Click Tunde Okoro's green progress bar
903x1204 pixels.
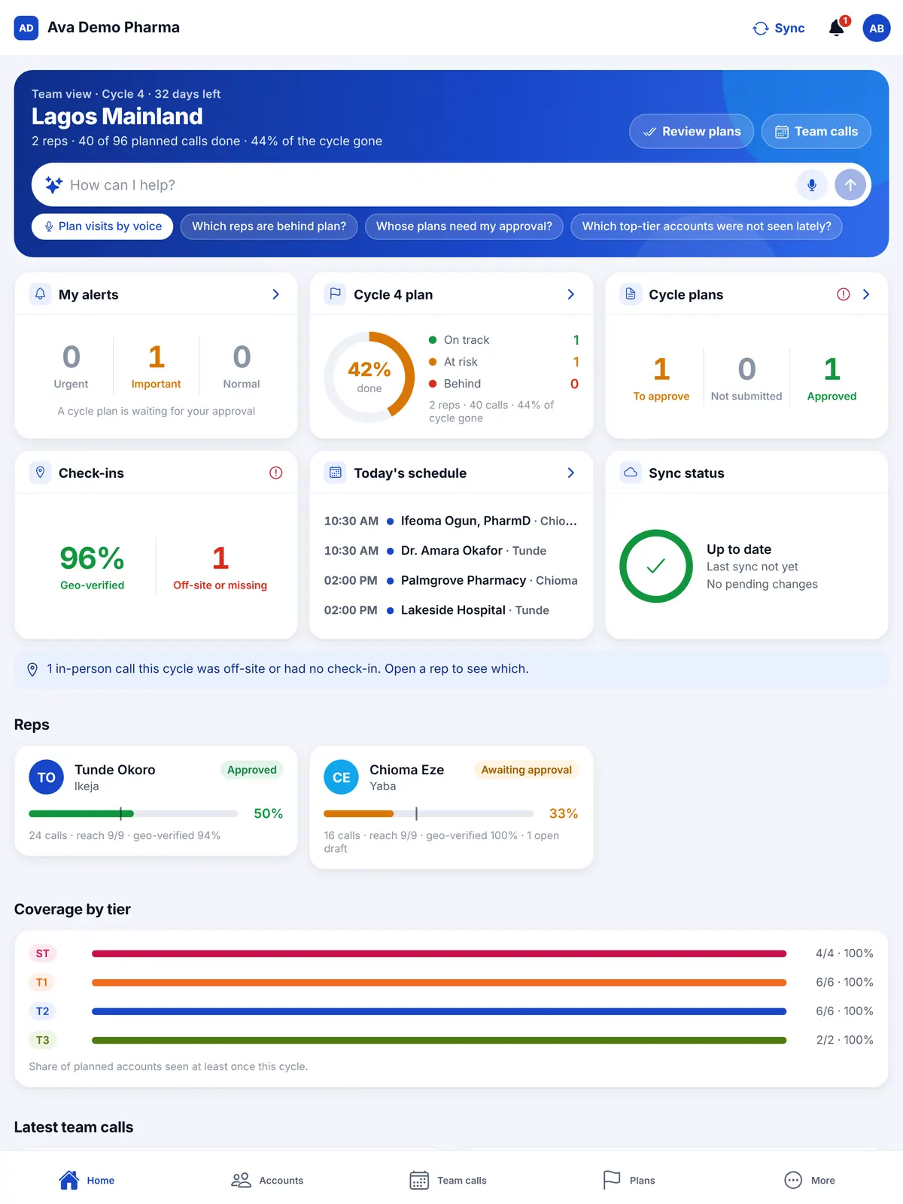133,813
